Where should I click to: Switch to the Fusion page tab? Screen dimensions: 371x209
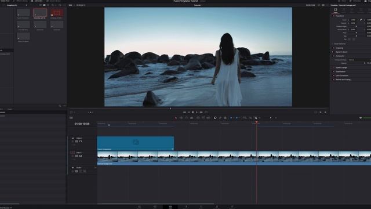pos(185,207)
